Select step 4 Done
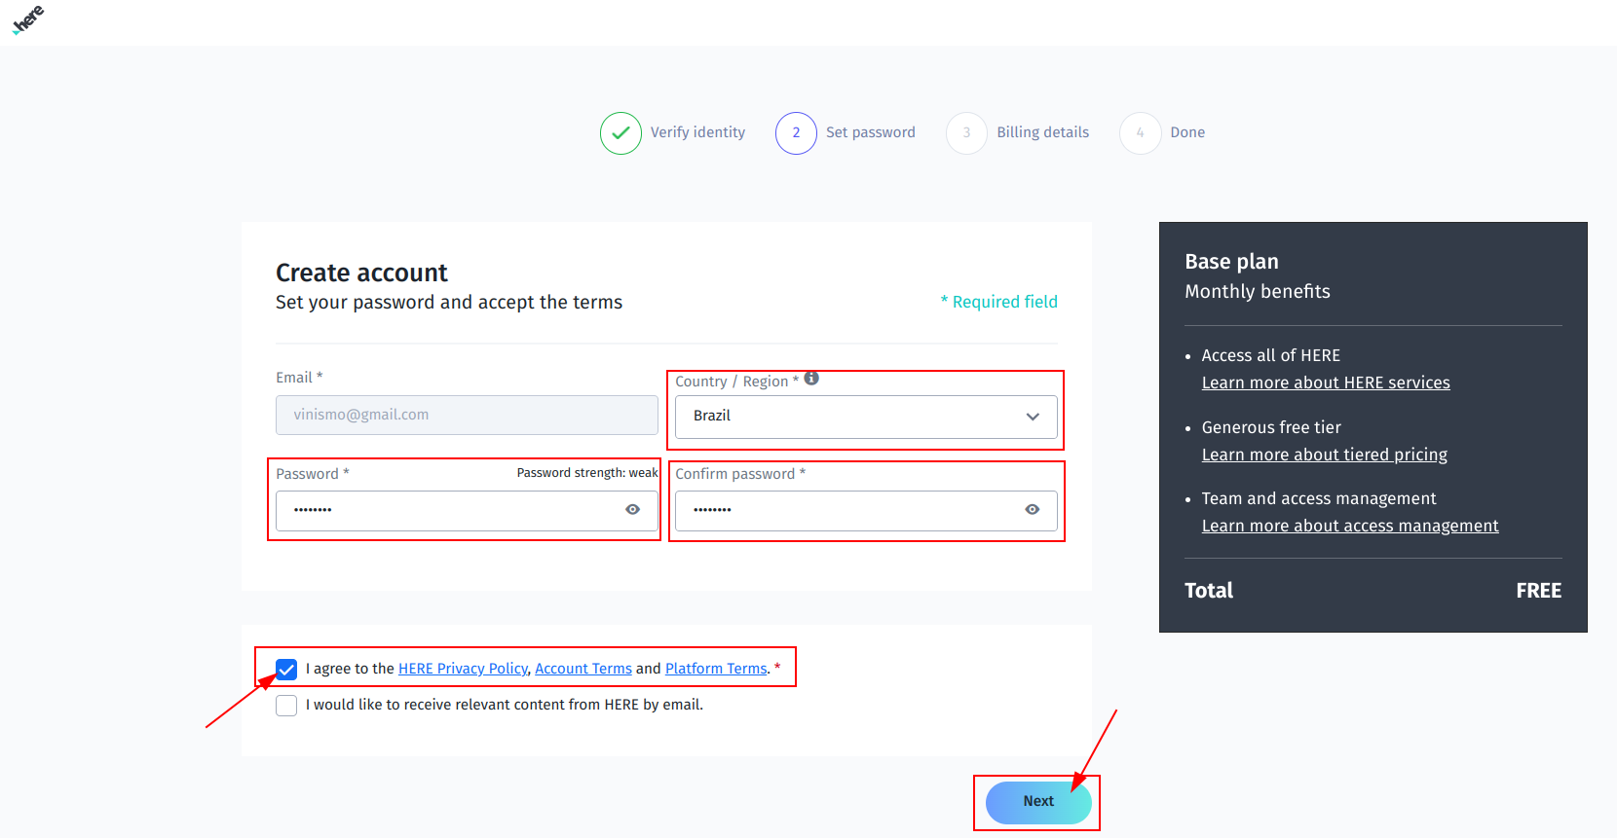This screenshot has height=838, width=1617. coord(1163,133)
